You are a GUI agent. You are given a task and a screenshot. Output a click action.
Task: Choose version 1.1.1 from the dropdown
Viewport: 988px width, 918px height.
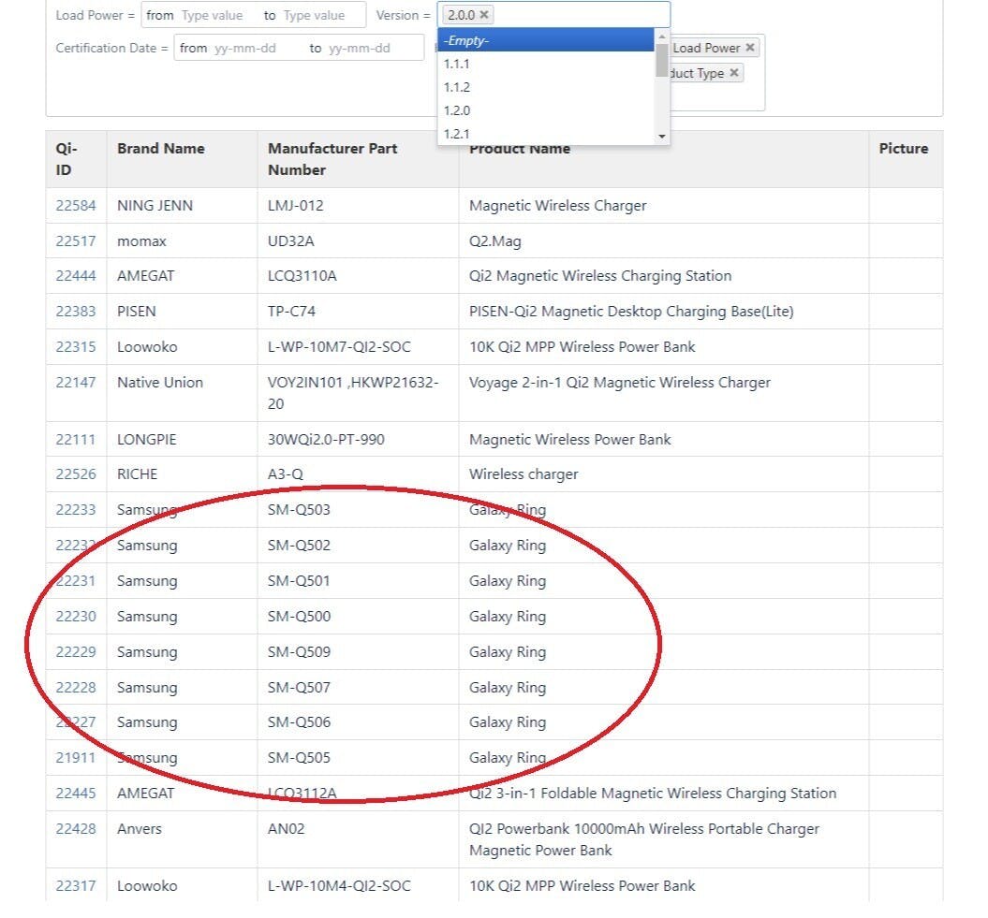coord(546,64)
